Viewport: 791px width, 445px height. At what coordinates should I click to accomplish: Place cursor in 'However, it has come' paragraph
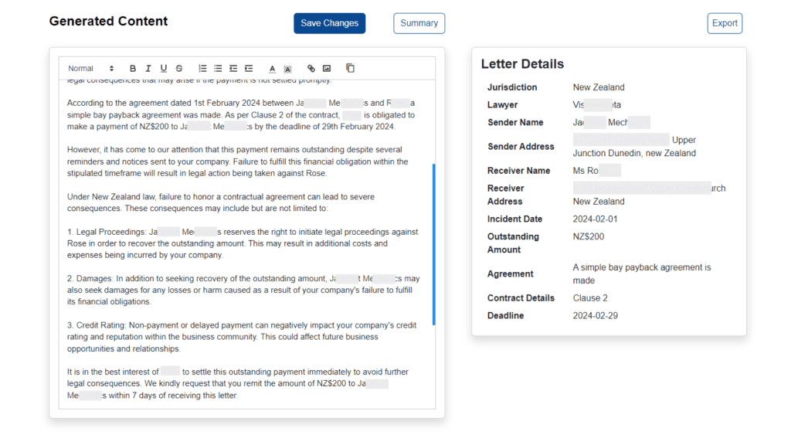238,161
